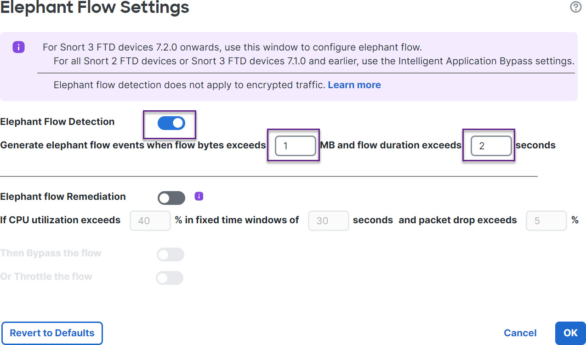Click the Then Bypass the flow label
Screen dimensions: 586x345
click(x=51, y=253)
